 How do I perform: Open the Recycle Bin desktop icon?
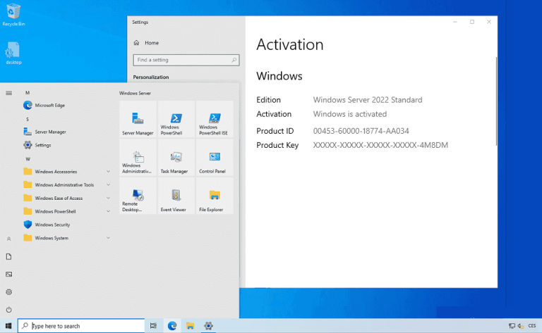pyautogui.click(x=13, y=15)
